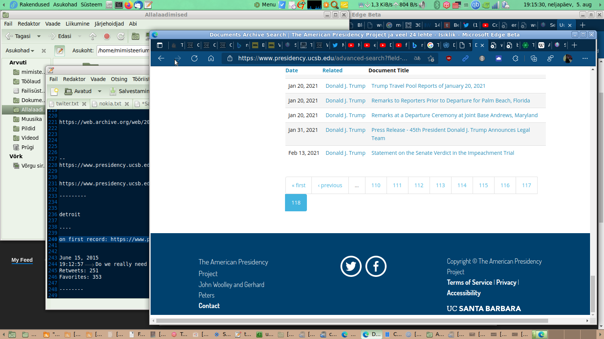Click Avatud open button in text editor

(x=78, y=91)
